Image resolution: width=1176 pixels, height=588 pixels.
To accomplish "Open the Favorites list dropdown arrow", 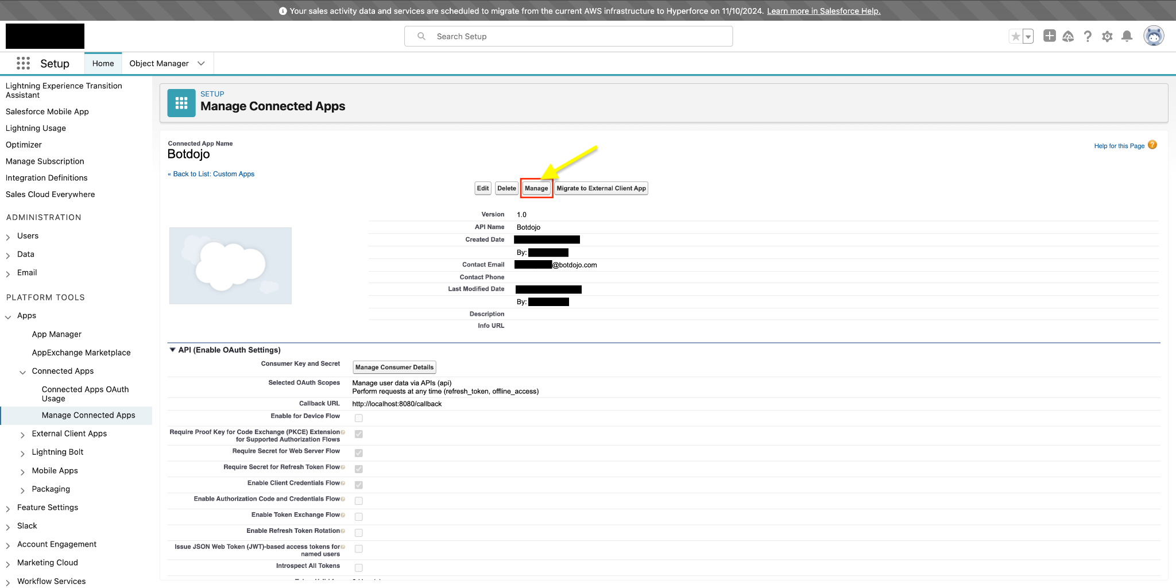I will (1028, 37).
